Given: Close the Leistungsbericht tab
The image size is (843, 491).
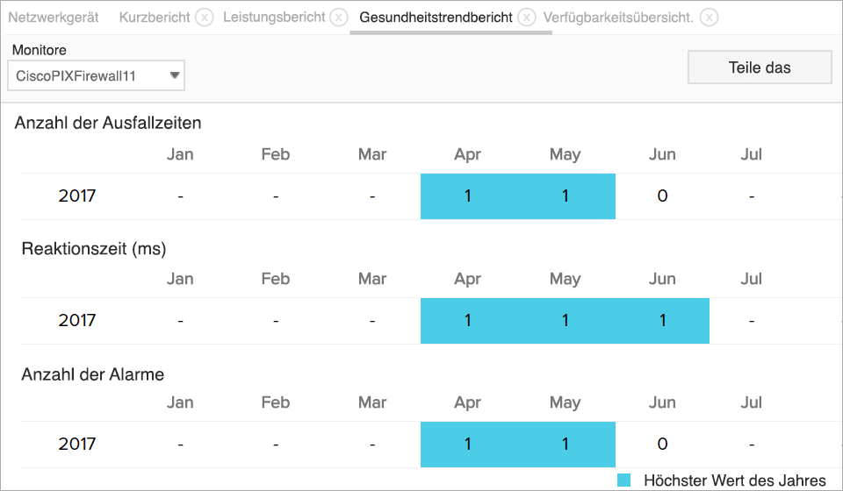Looking at the screenshot, I should pyautogui.click(x=338, y=18).
